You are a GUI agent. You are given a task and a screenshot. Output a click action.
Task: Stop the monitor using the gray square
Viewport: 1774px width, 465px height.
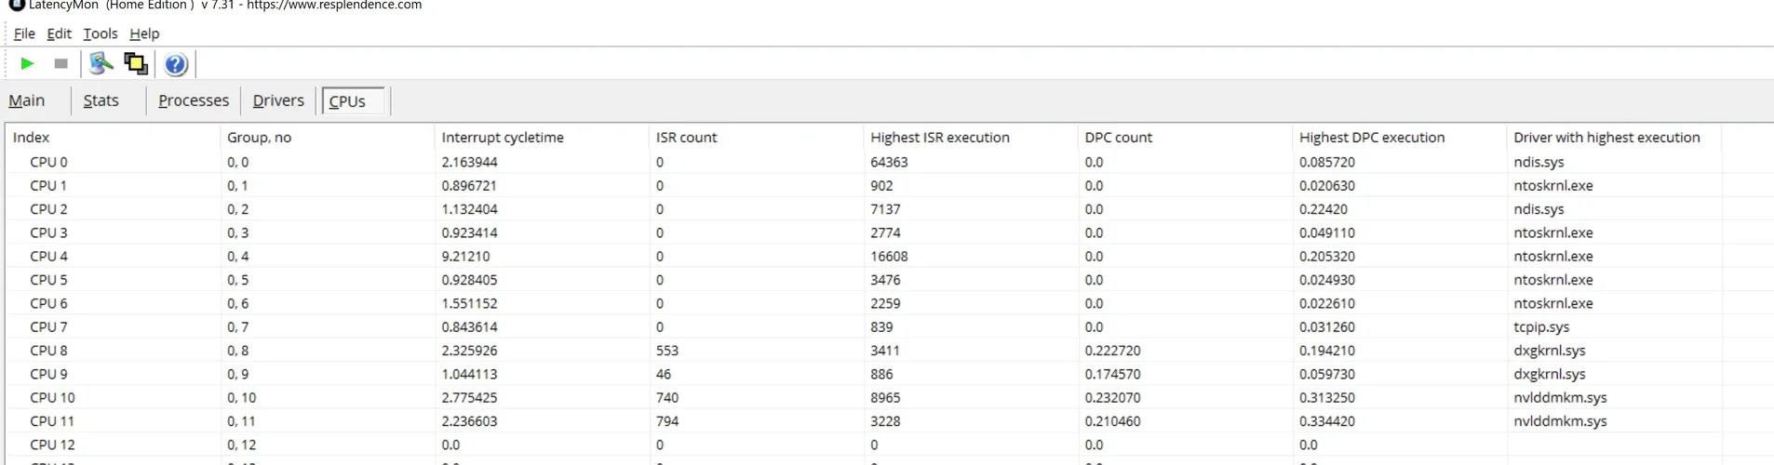pyautogui.click(x=61, y=64)
